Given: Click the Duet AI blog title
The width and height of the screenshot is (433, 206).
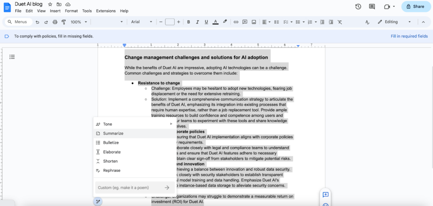Looking at the screenshot, I should tap(29, 4).
